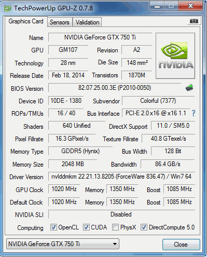This screenshot has height=257, width=207.
Task: Open the GPU selection dropdown
Action: pyautogui.click(x=63, y=244)
